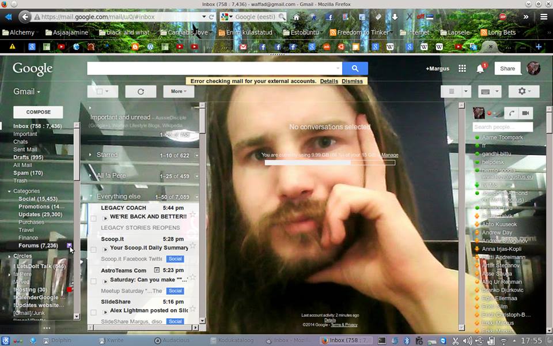
Task: Click the blue Gmail search button
Action: coord(355,69)
